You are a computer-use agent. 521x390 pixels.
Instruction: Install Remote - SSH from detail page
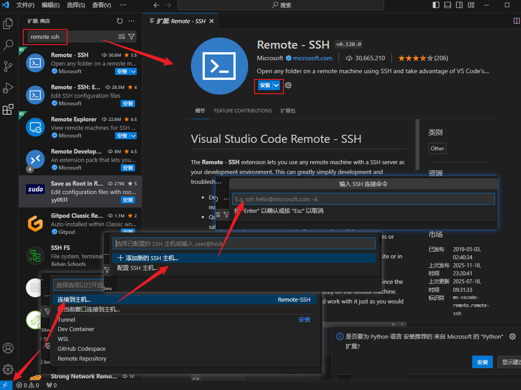(x=265, y=85)
